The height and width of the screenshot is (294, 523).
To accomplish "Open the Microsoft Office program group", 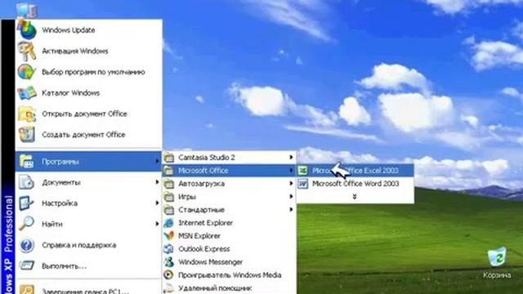I will pos(229,171).
